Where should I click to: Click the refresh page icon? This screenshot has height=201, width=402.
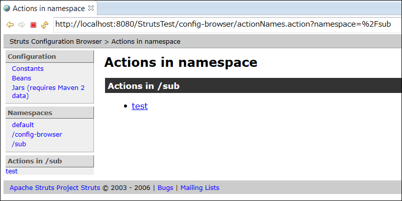[x=45, y=25]
